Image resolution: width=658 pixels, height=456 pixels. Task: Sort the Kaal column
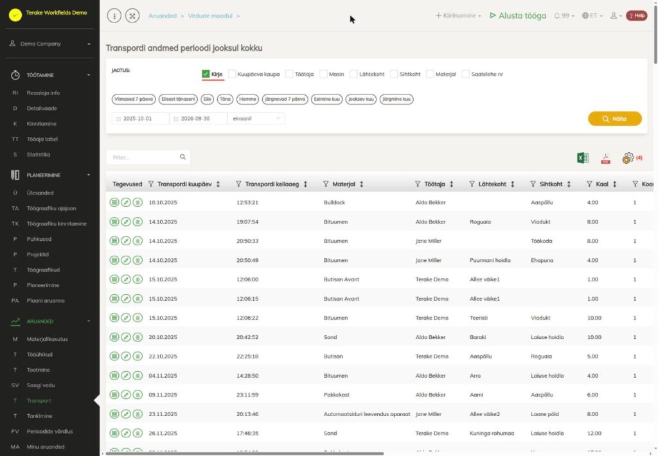615,184
